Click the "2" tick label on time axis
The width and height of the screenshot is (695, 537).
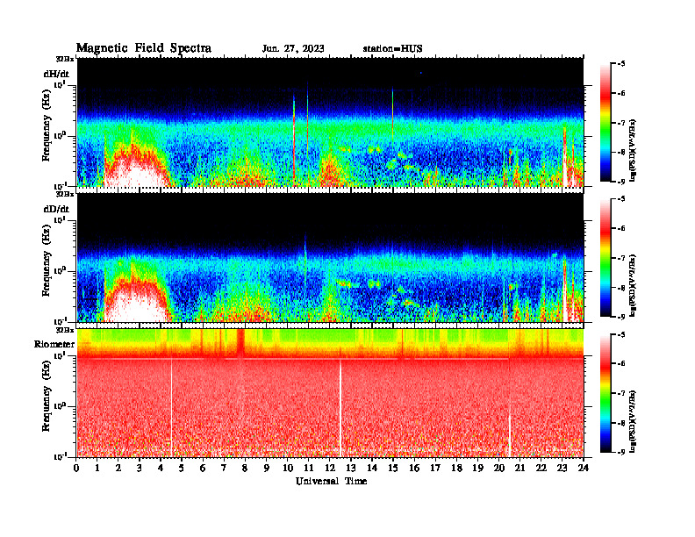pyautogui.click(x=118, y=468)
